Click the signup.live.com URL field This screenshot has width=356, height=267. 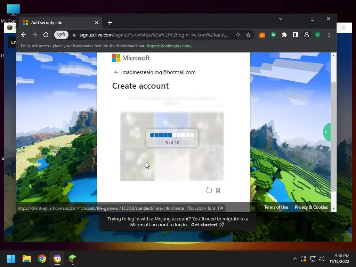tap(154, 35)
